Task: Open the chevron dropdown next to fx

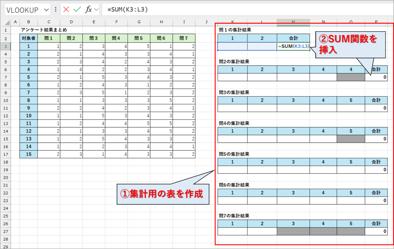Action: [96, 10]
